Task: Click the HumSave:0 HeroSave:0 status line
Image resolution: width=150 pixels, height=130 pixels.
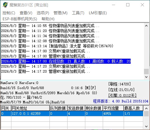Action: pos(19,83)
